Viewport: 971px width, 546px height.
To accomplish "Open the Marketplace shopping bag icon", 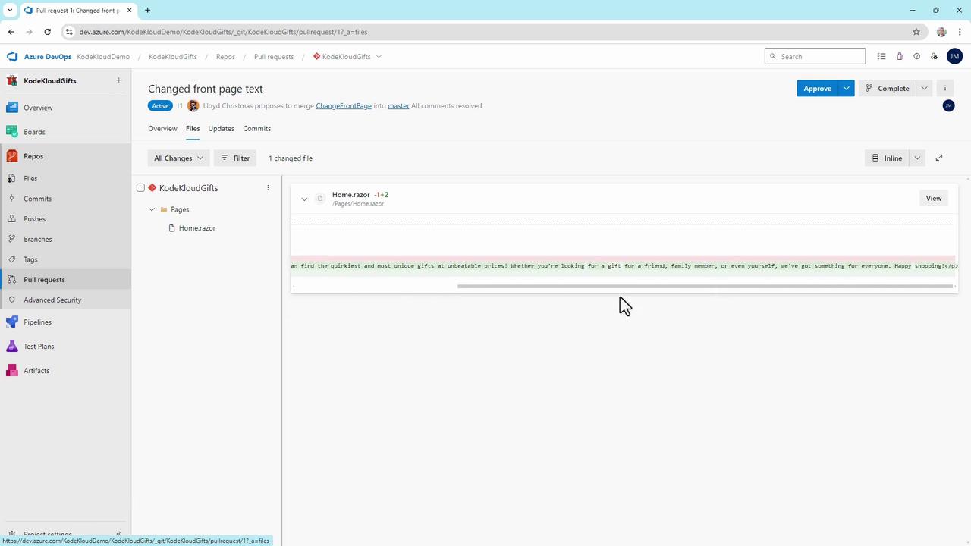I will [899, 56].
